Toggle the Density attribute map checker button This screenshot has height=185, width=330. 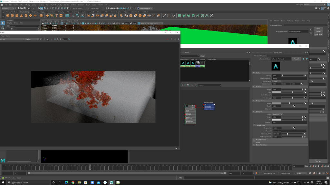(305, 75)
